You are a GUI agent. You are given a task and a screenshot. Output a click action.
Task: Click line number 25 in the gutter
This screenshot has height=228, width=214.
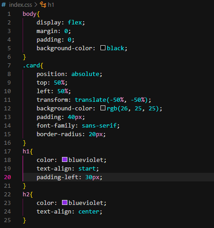coord(7,220)
